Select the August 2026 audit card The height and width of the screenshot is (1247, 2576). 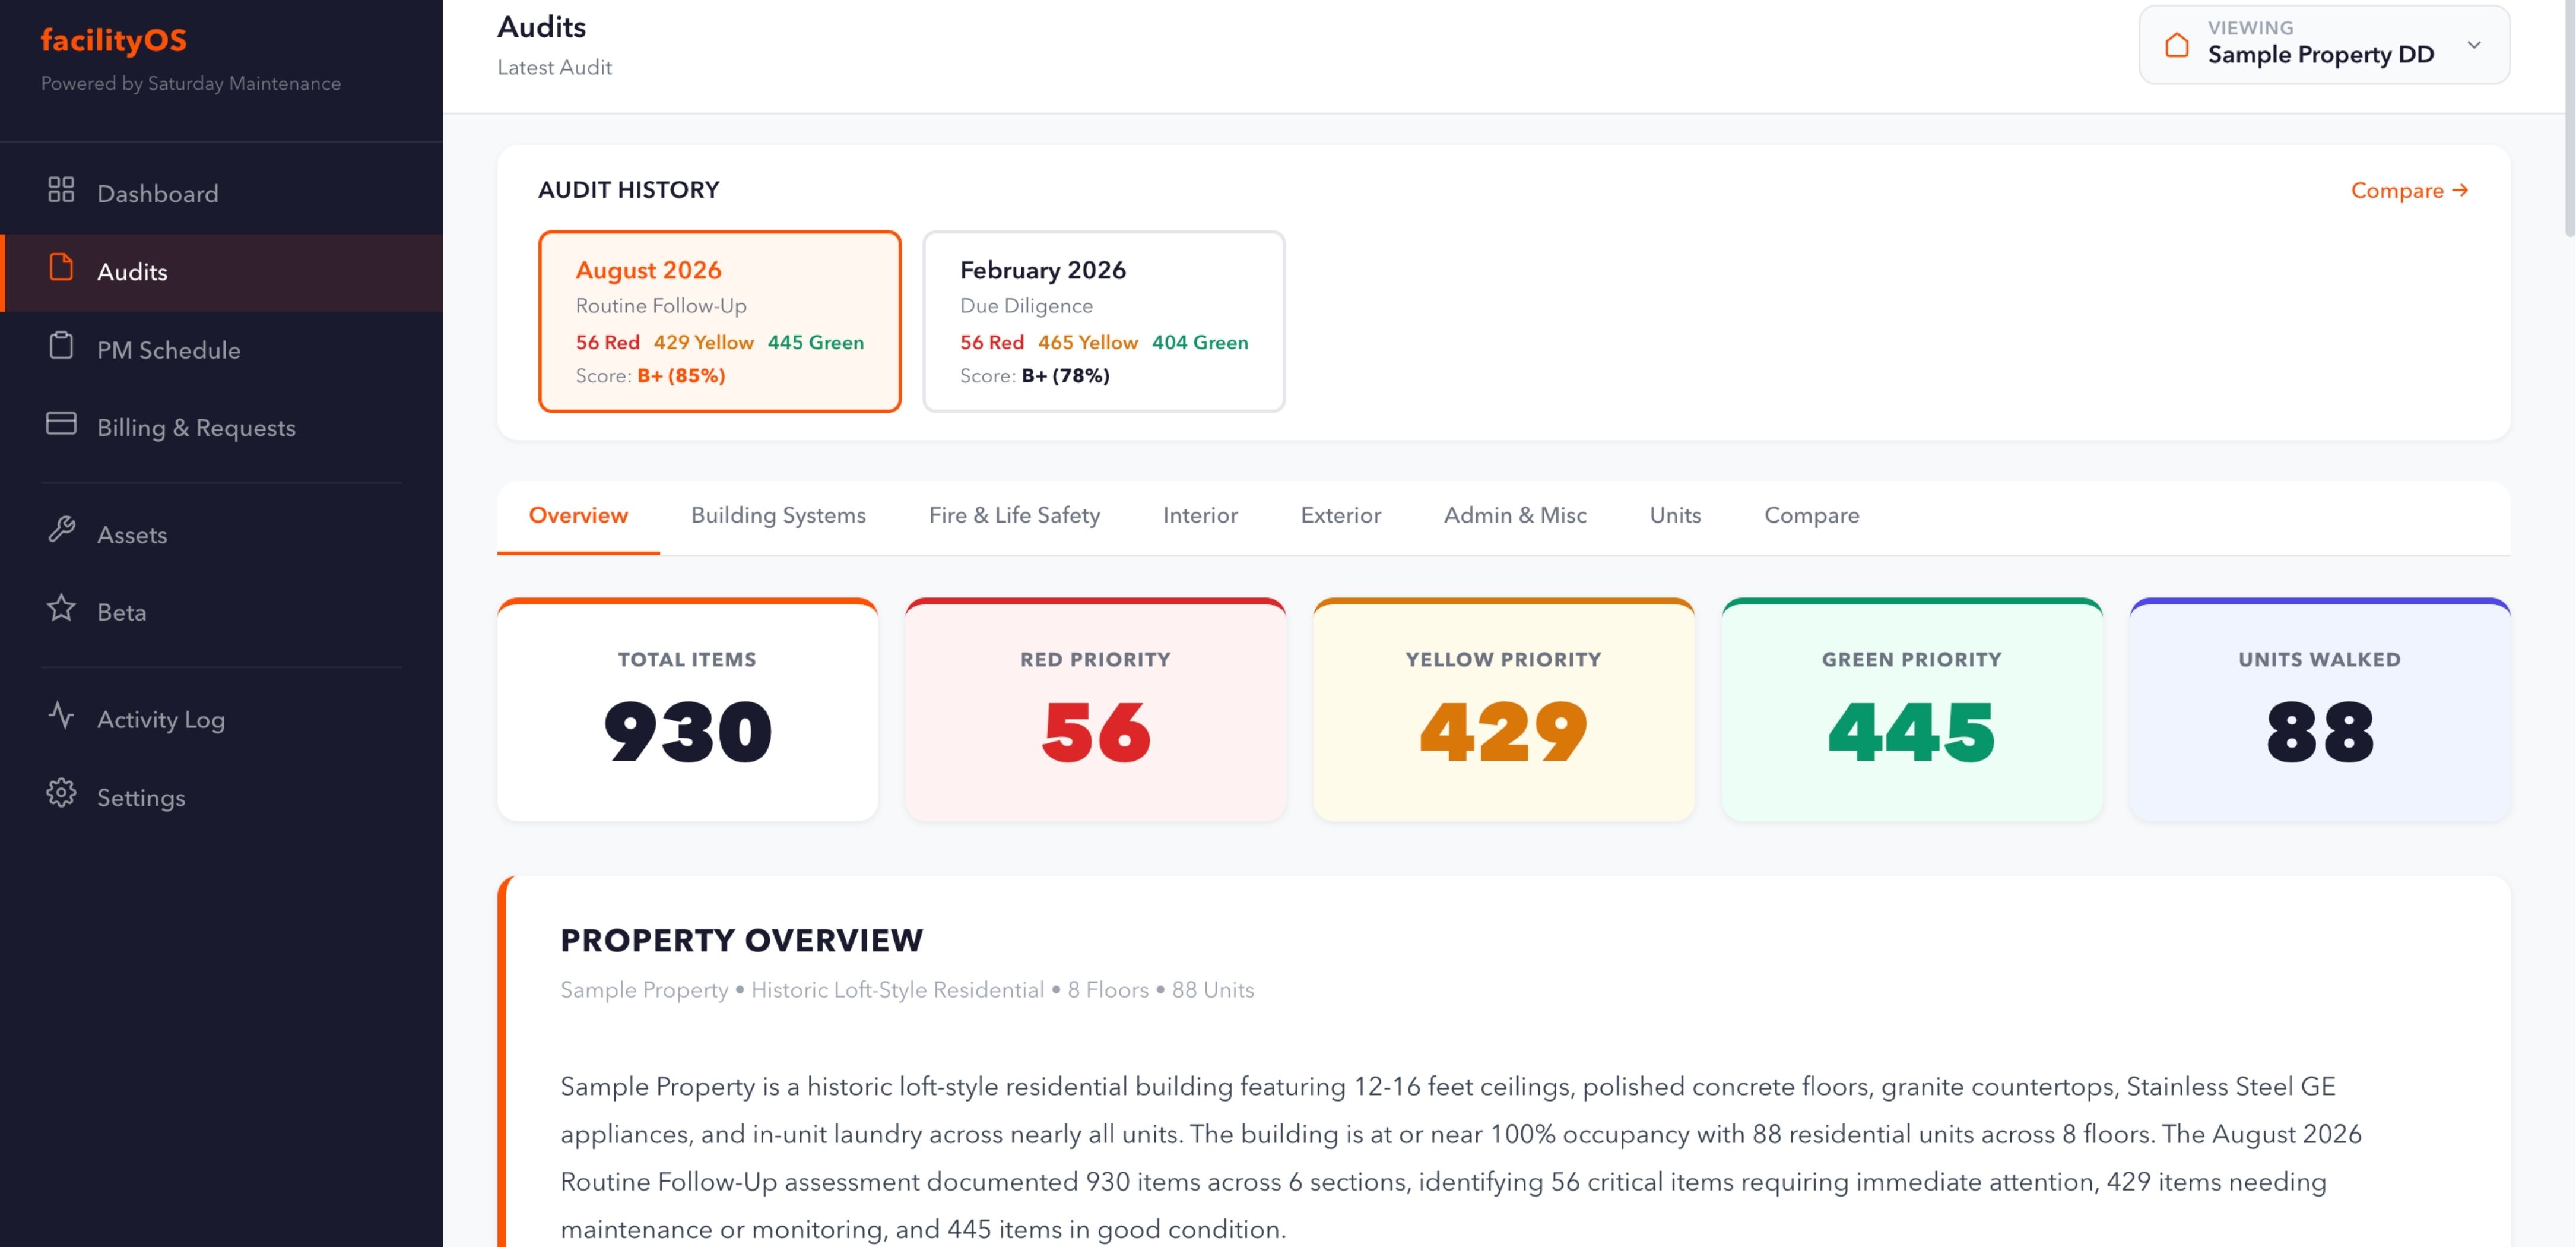point(720,321)
